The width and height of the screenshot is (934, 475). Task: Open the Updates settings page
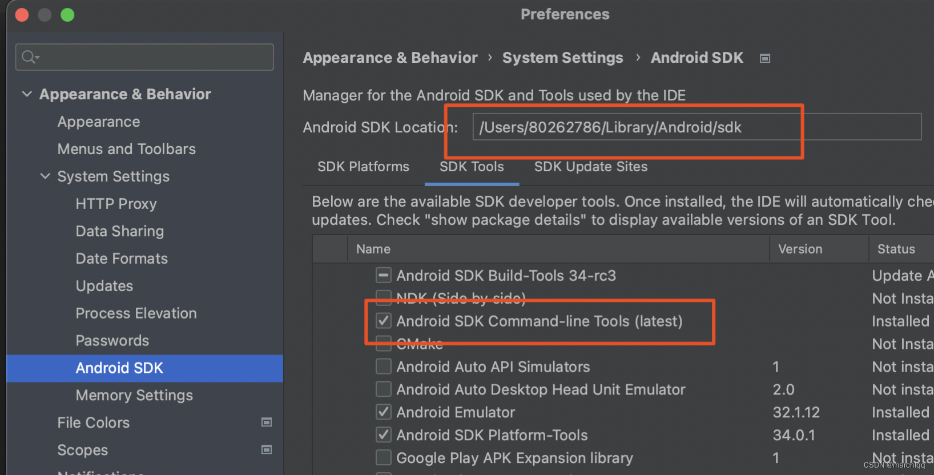(104, 286)
